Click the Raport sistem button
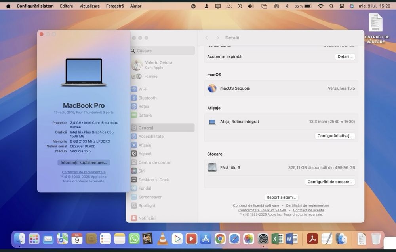The height and width of the screenshot is (252, 396). click(281, 197)
